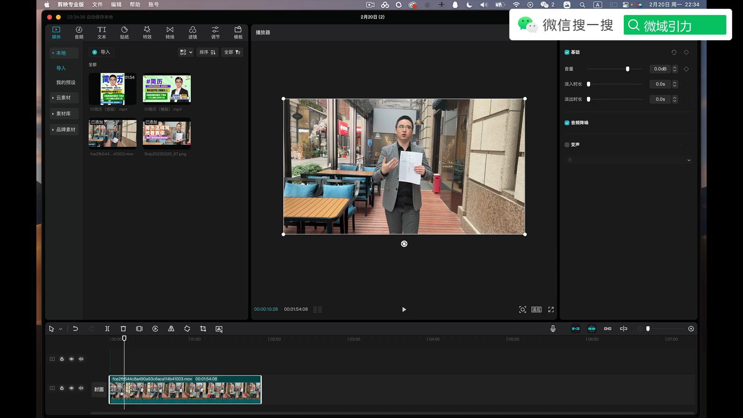Open the 音频 audio tab
Screen dimensions: 743x418
[x=79, y=33]
